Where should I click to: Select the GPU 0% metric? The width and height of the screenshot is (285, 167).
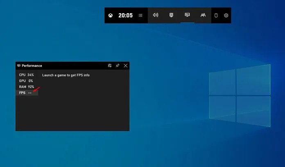(26, 81)
